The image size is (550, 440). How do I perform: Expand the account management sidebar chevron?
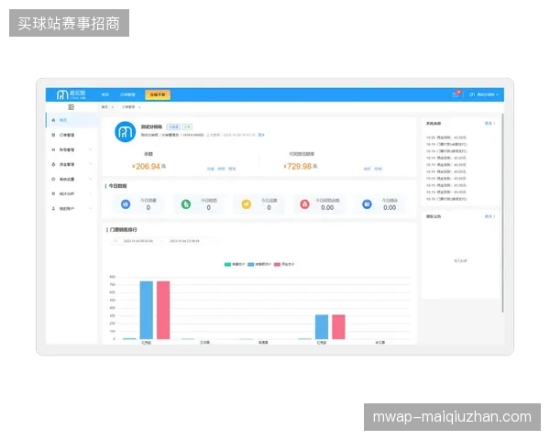[x=91, y=149]
